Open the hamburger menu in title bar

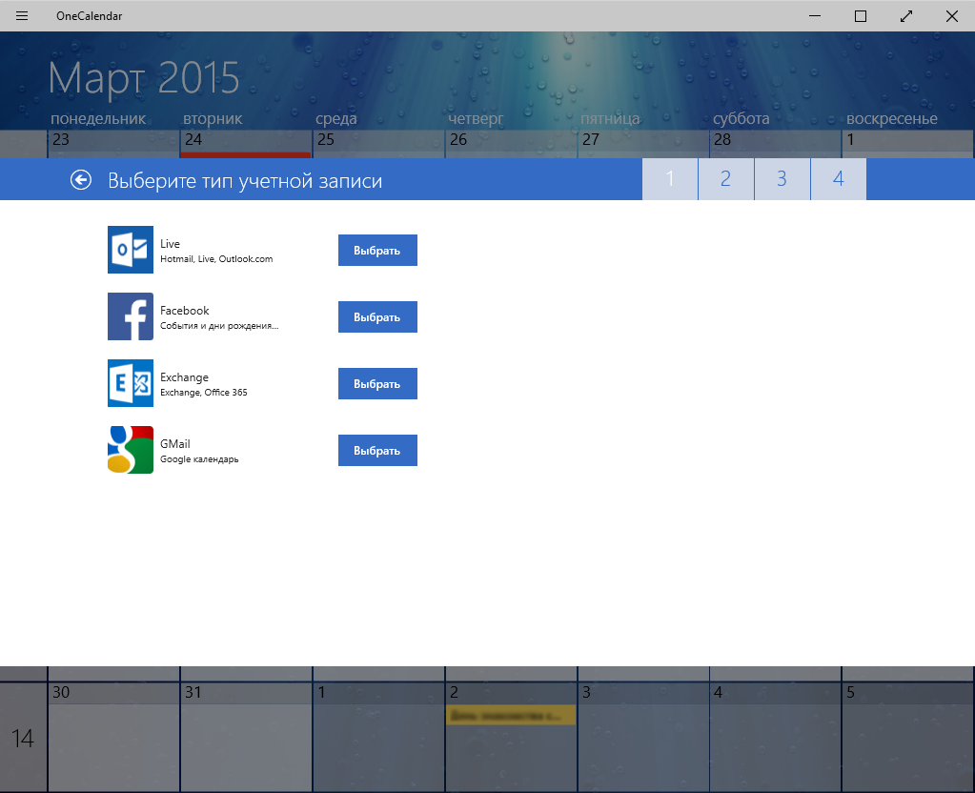[22, 15]
